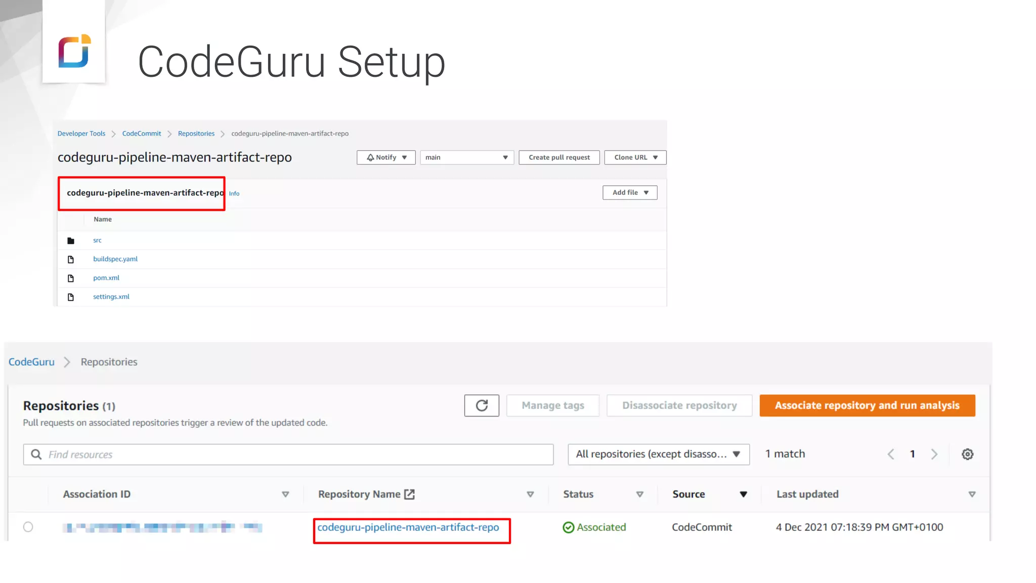Click the Name column header in file list
1036x583 pixels.
click(103, 219)
